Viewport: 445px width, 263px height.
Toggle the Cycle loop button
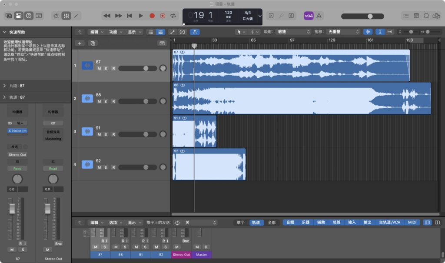click(x=173, y=16)
